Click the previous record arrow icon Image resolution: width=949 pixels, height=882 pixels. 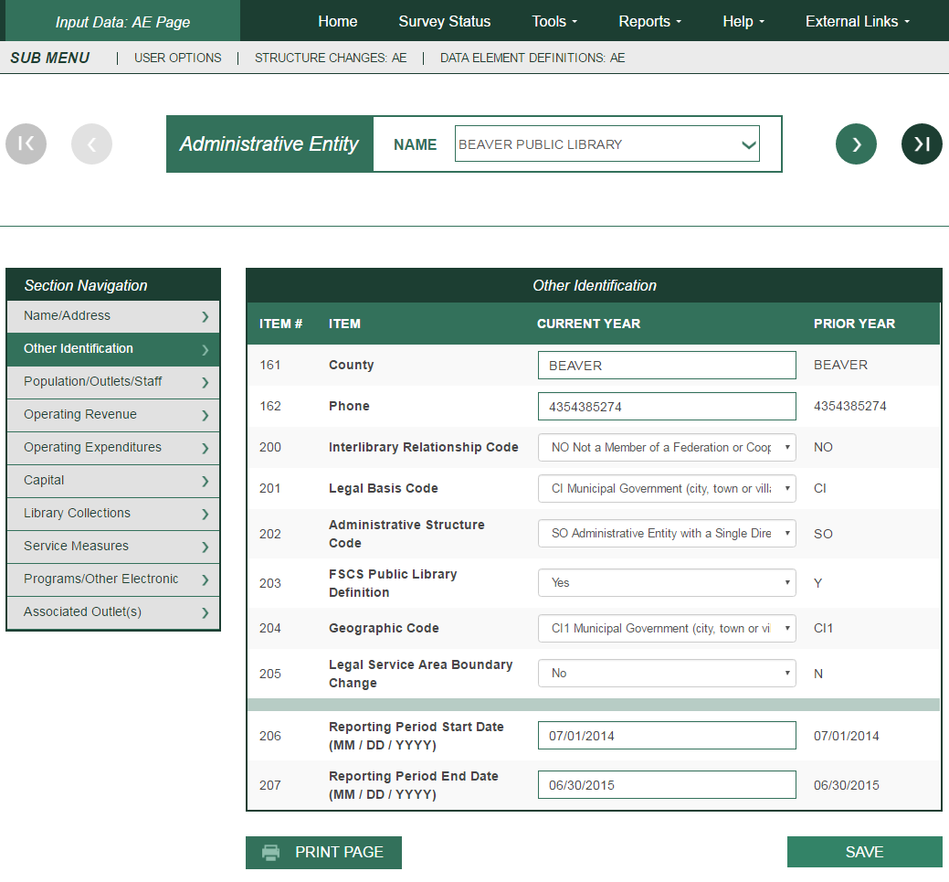coord(91,143)
